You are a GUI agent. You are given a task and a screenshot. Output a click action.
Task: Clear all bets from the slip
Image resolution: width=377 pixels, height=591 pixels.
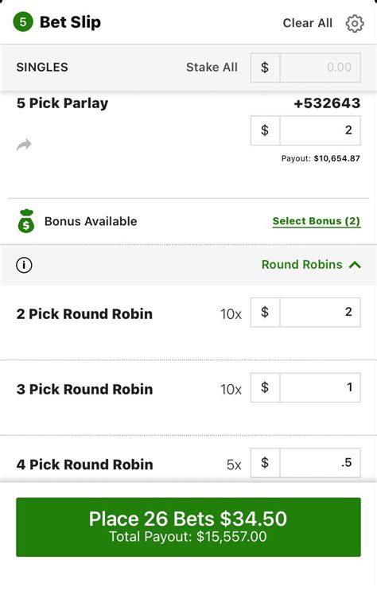[308, 23]
